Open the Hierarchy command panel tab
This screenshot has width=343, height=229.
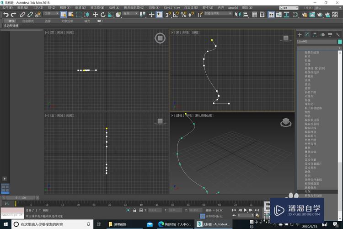pyautogui.click(x=315, y=35)
